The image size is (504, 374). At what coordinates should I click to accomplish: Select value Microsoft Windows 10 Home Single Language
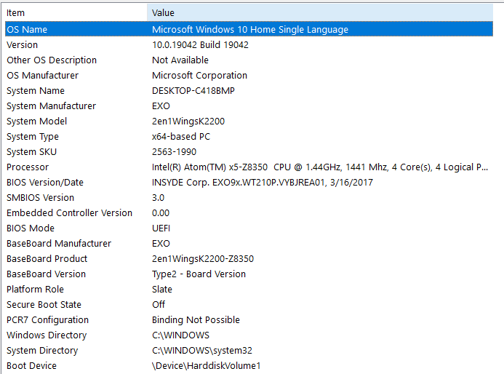[250, 30]
